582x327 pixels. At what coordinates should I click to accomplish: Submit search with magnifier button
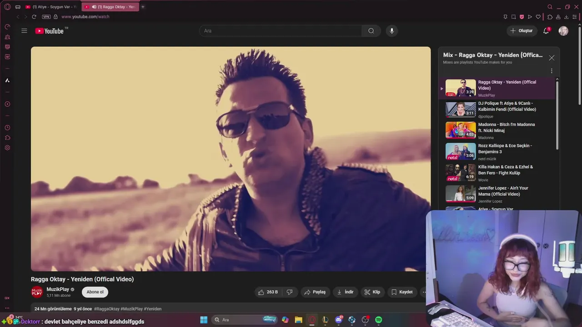coord(371,31)
